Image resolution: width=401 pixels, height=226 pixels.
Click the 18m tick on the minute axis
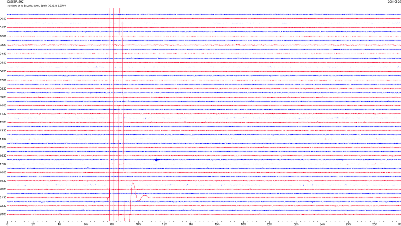pyautogui.click(x=244, y=224)
